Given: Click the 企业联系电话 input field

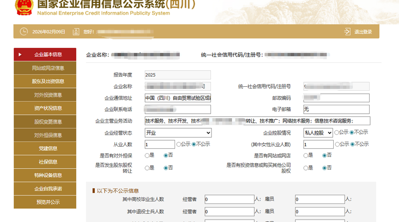Looking at the screenshot, I should pyautogui.click(x=178, y=109).
